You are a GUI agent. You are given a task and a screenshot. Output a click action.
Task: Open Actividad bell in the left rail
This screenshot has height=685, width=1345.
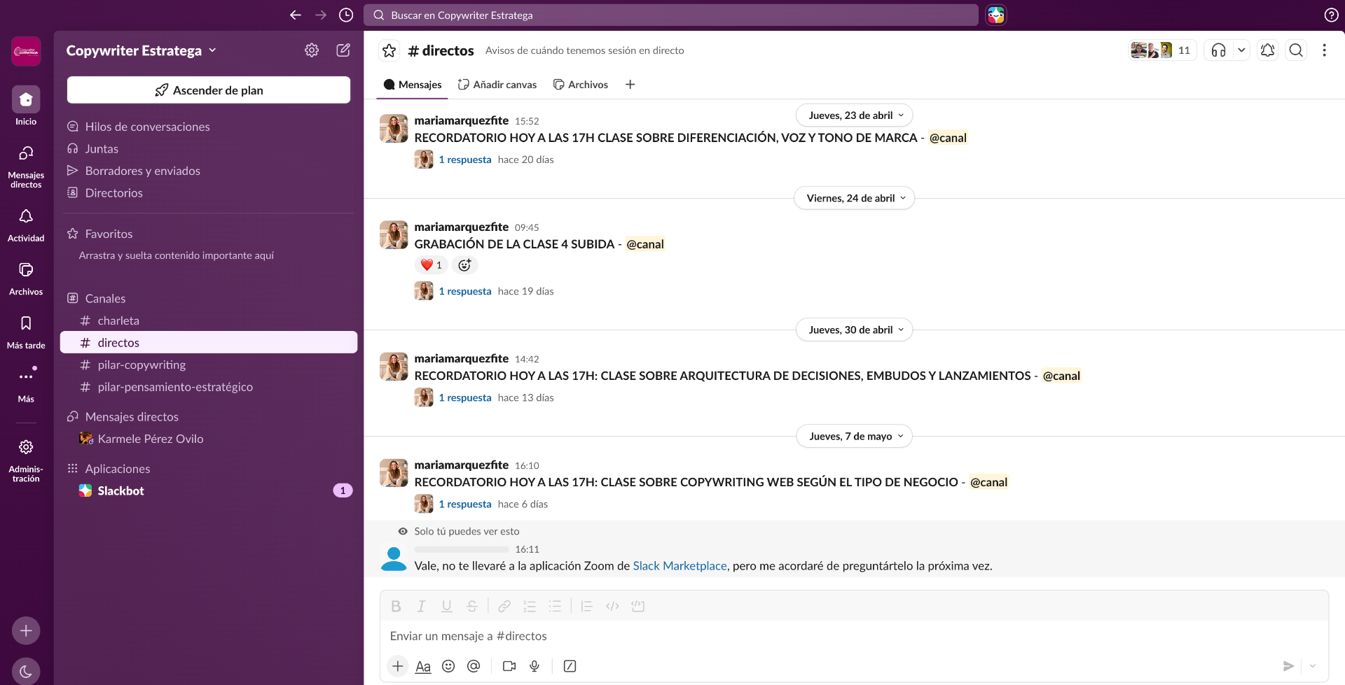click(26, 225)
